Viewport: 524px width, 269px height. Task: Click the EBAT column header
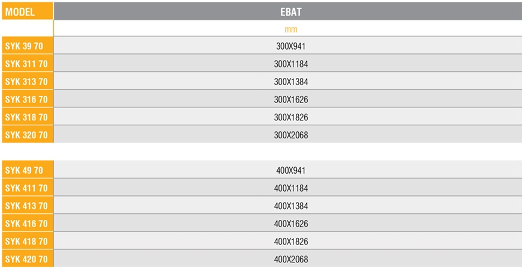pos(290,11)
